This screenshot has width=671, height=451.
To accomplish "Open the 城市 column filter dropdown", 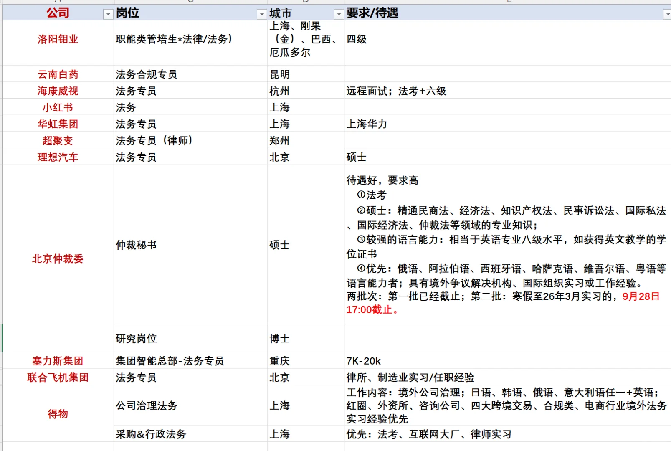I will [x=339, y=15].
